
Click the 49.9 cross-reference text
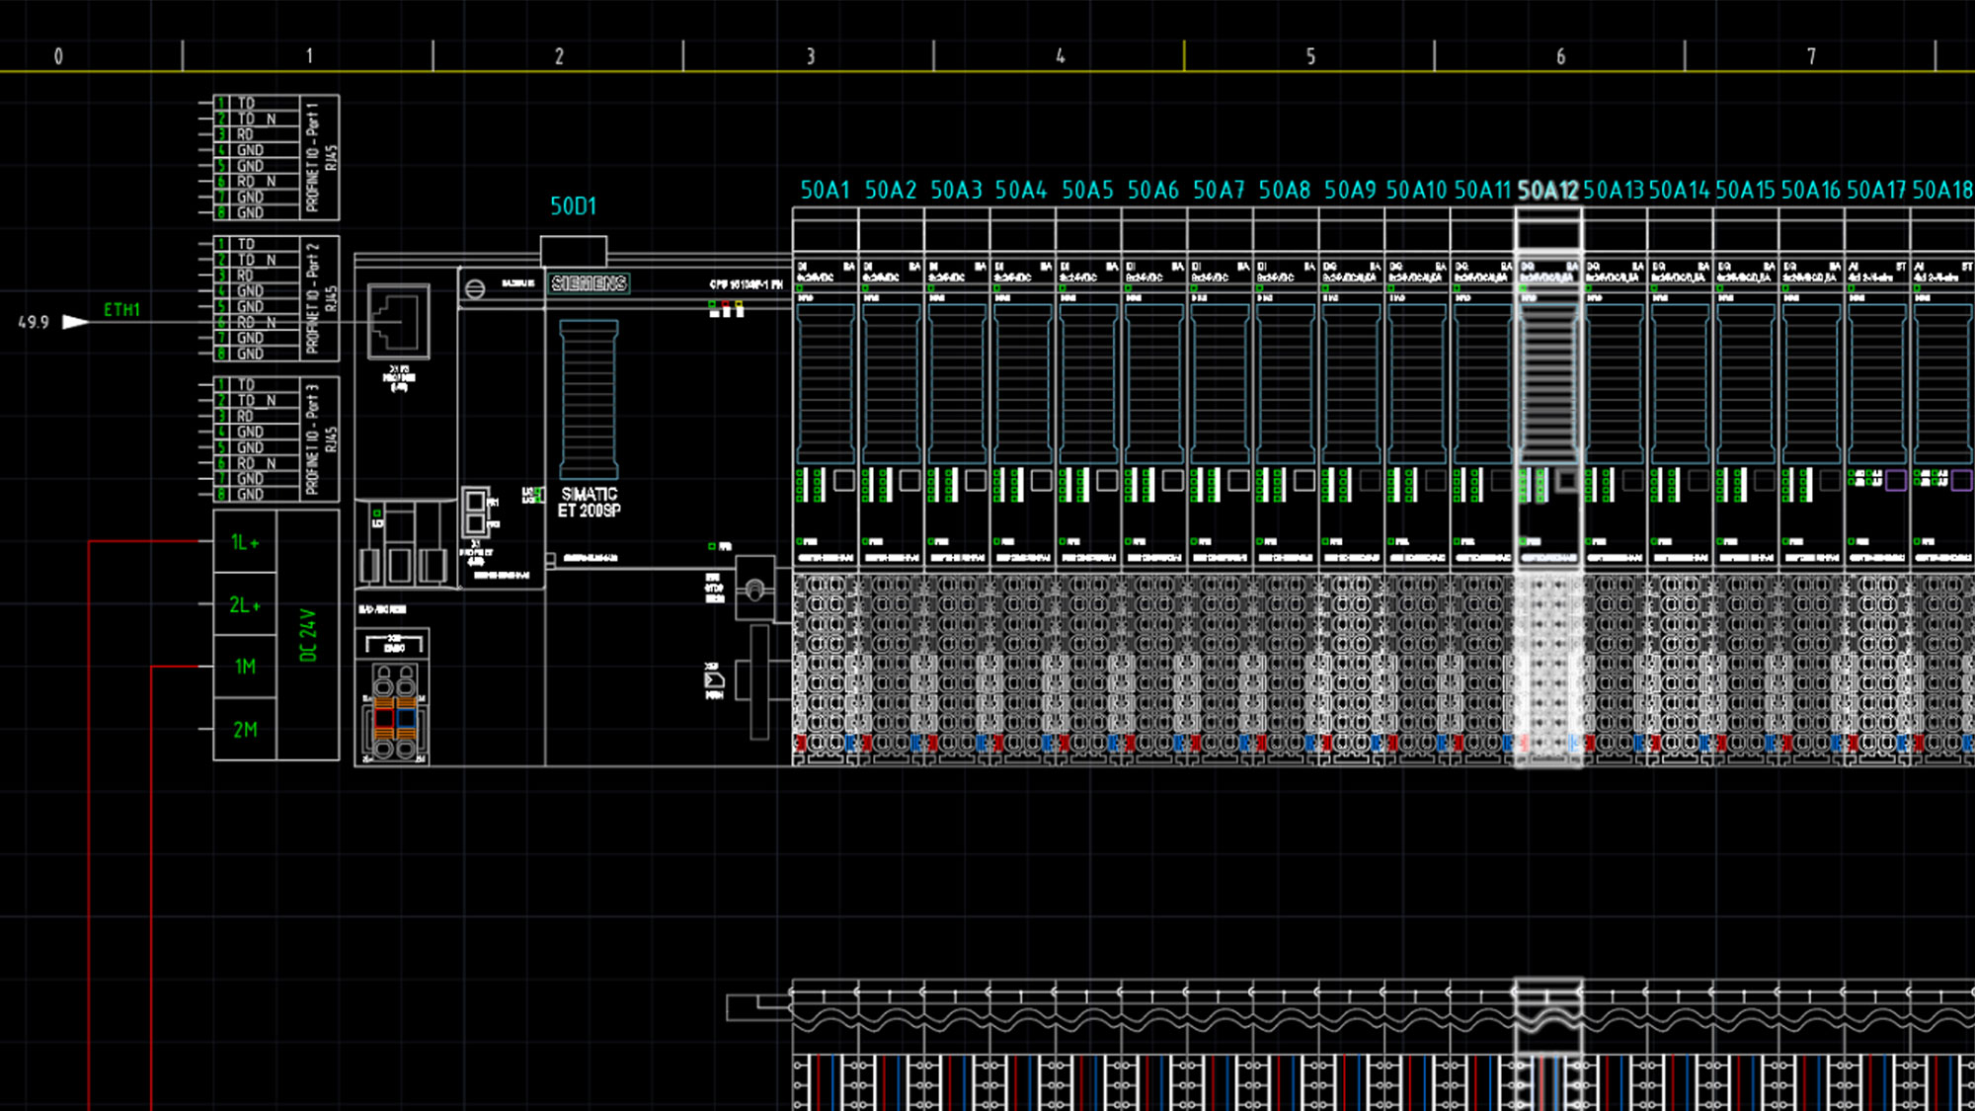[x=34, y=322]
